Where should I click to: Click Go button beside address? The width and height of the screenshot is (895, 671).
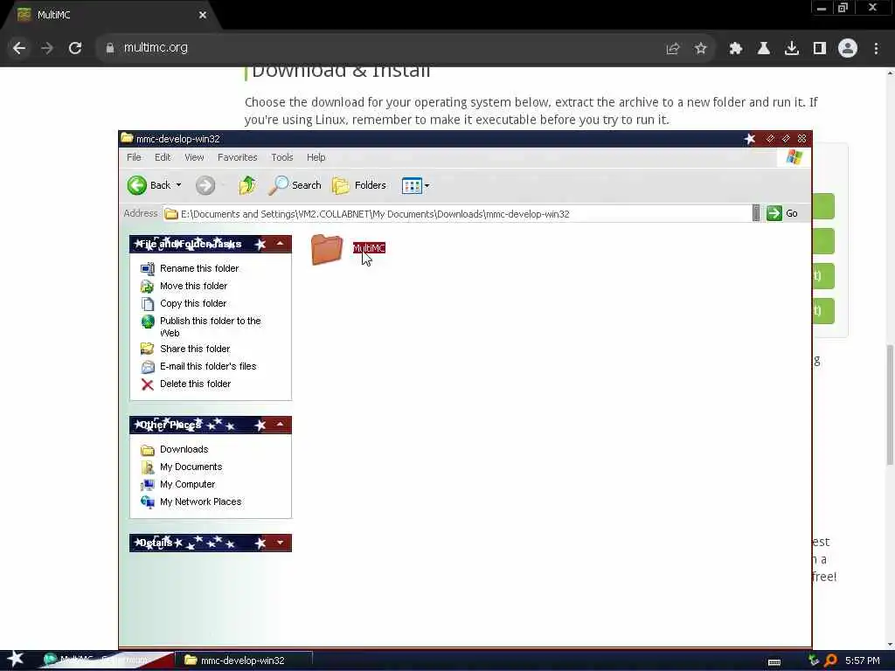(782, 213)
